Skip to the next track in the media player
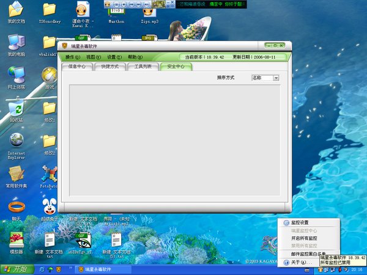Screen dimensions: 367x275 tap(139, 4)
